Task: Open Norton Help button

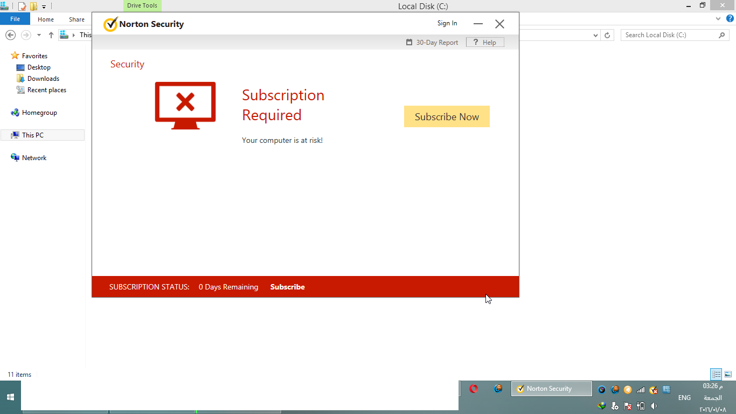Action: click(x=485, y=43)
